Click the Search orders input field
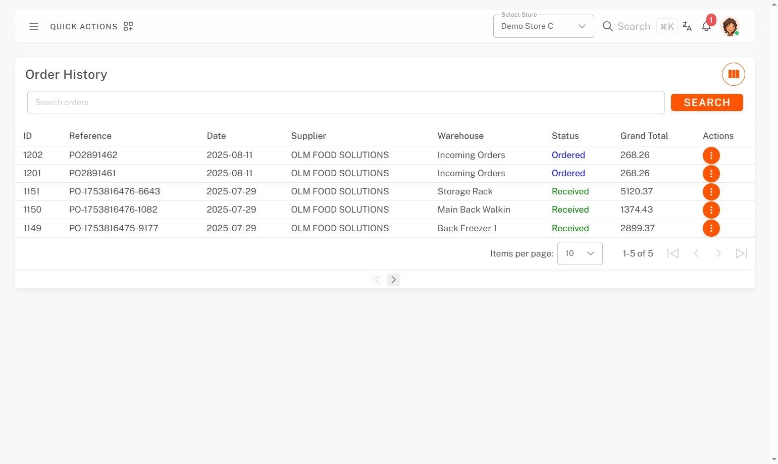The image size is (778, 464). click(345, 102)
